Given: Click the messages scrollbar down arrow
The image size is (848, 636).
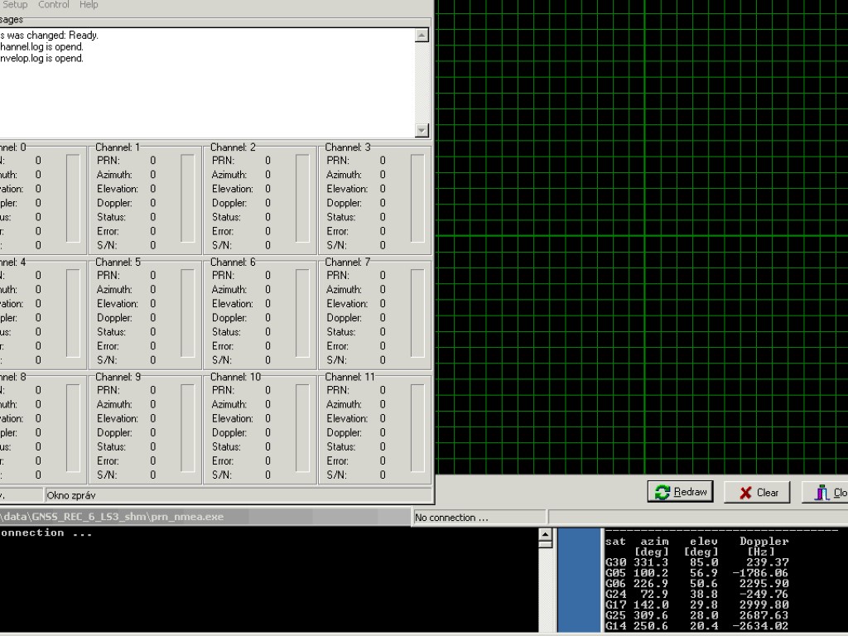Looking at the screenshot, I should 422,130.
